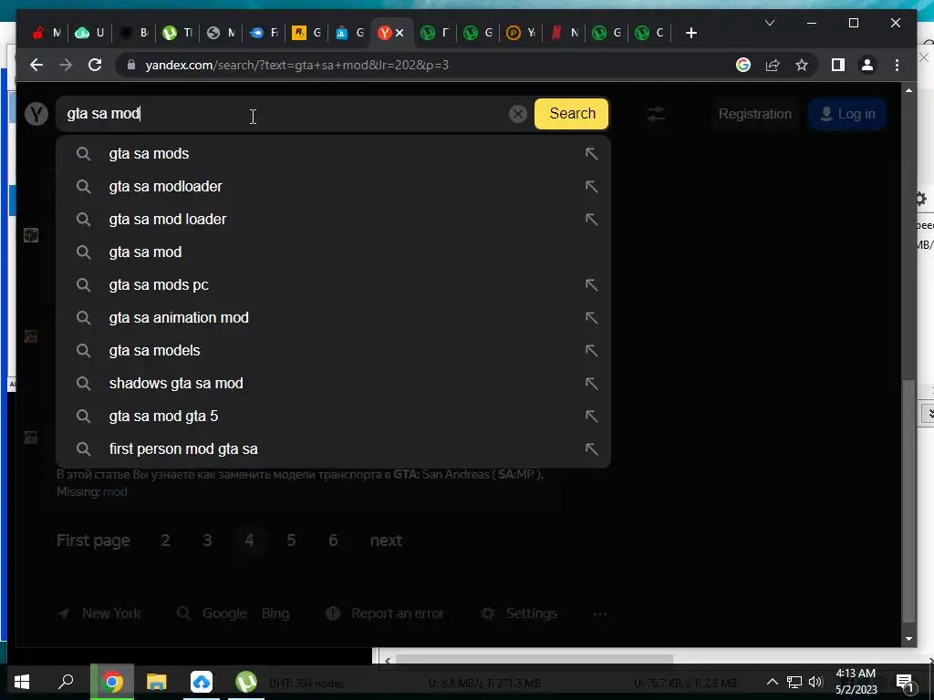Select the suggestion gta sa mods pc
Viewport: 934px width, 700px height.
click(333, 284)
